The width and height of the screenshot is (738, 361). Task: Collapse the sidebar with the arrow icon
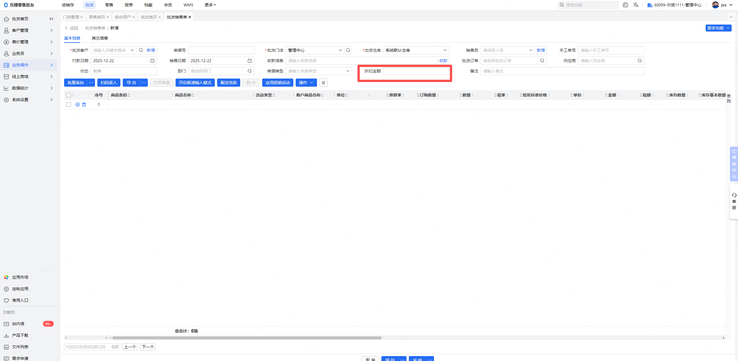click(51, 19)
